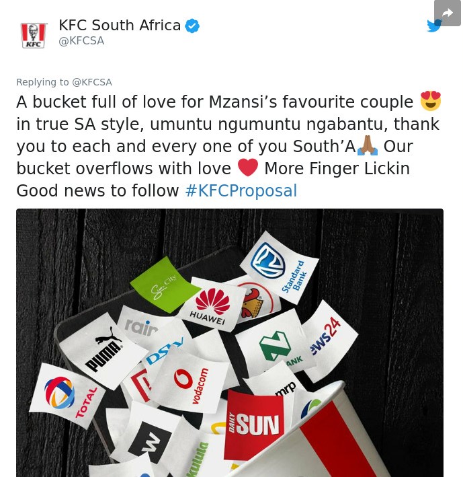This screenshot has height=477, width=463.
Task: Click the blue verified badge
Action: point(192,26)
